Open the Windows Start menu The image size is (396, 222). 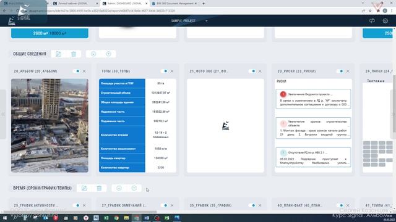click(4, 218)
